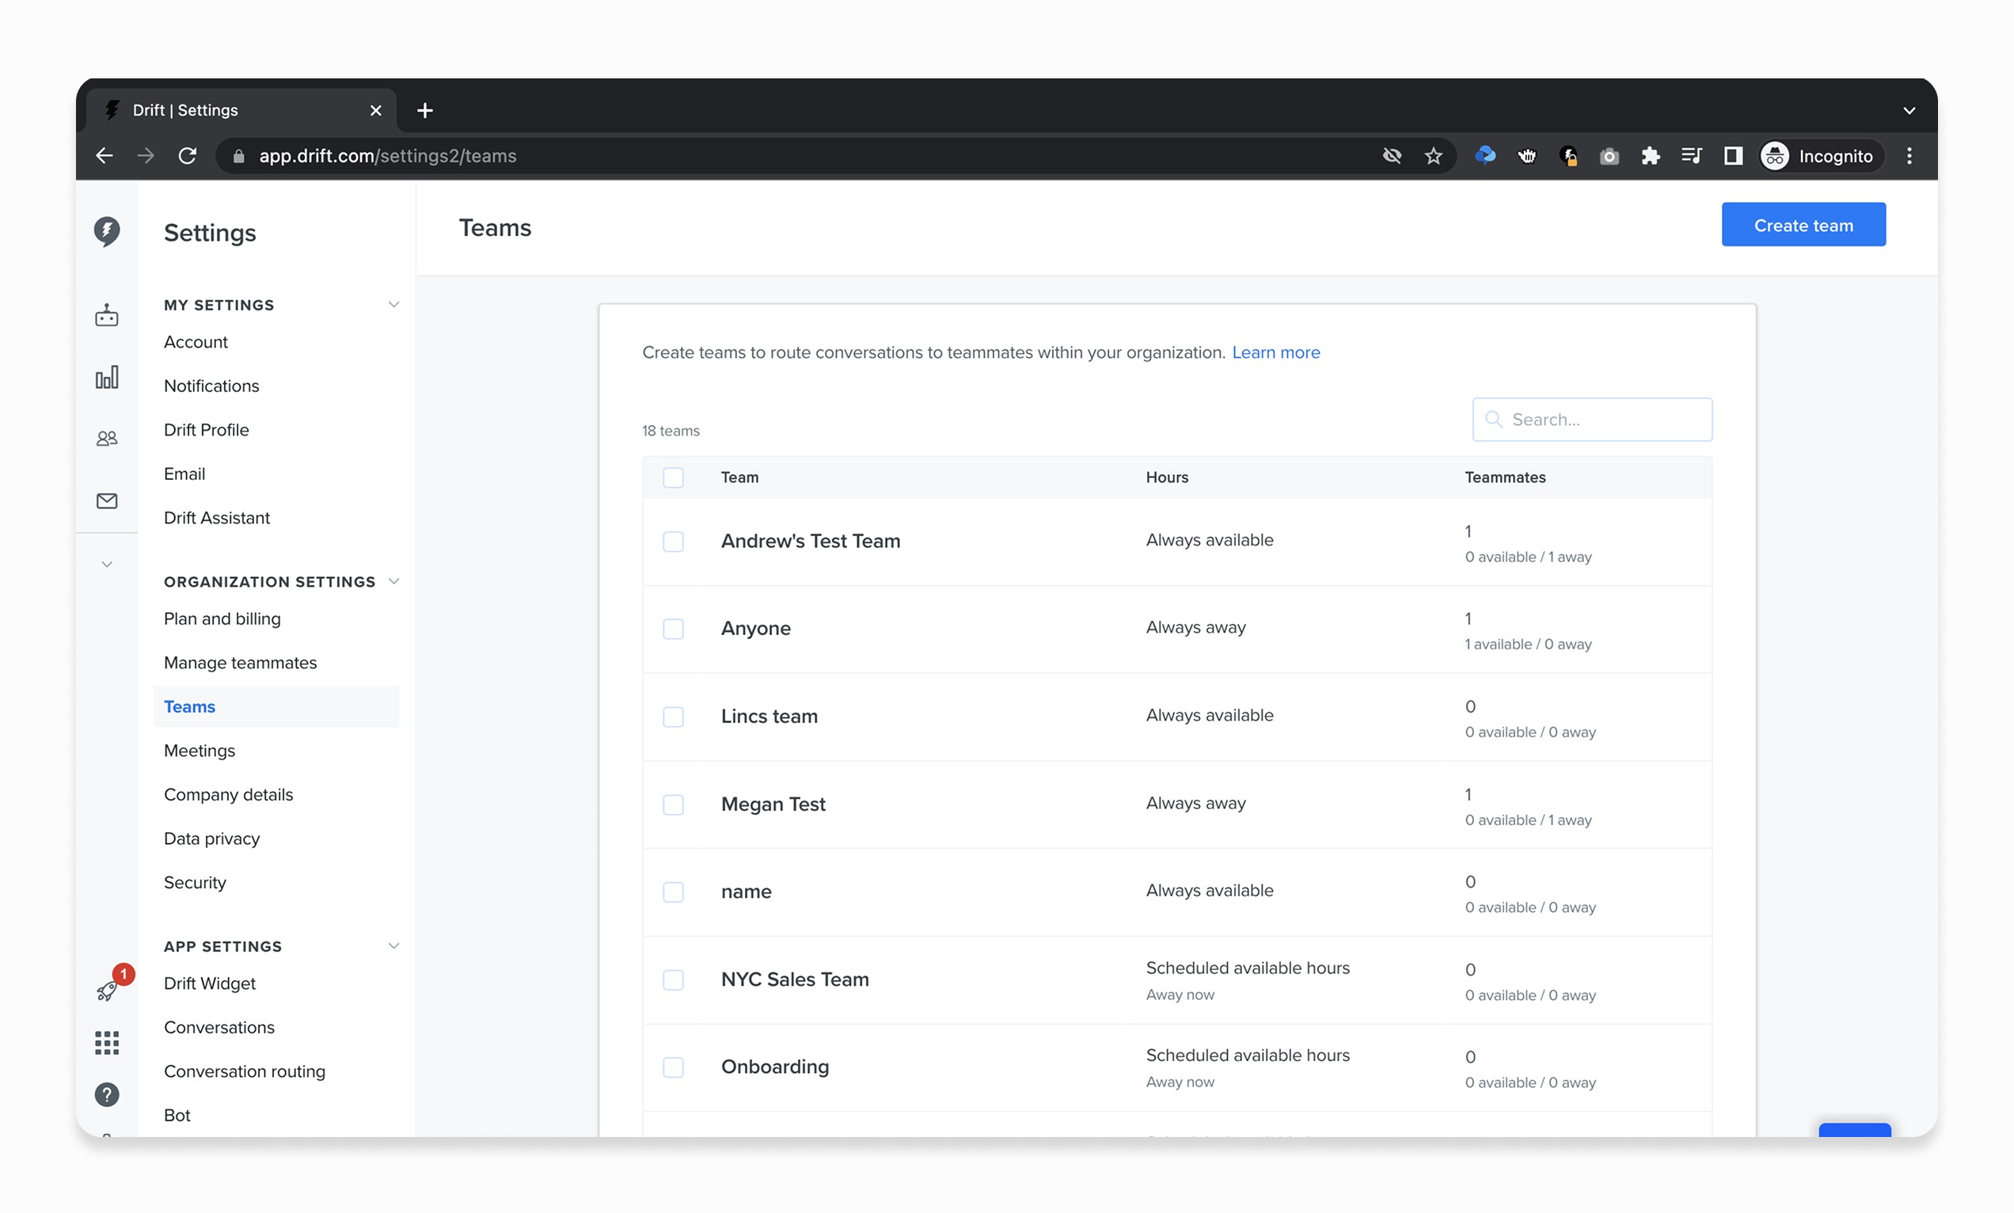Screen dimensions: 2014x1213
Task: Open the app grid icon
Action: [x=106, y=1042]
